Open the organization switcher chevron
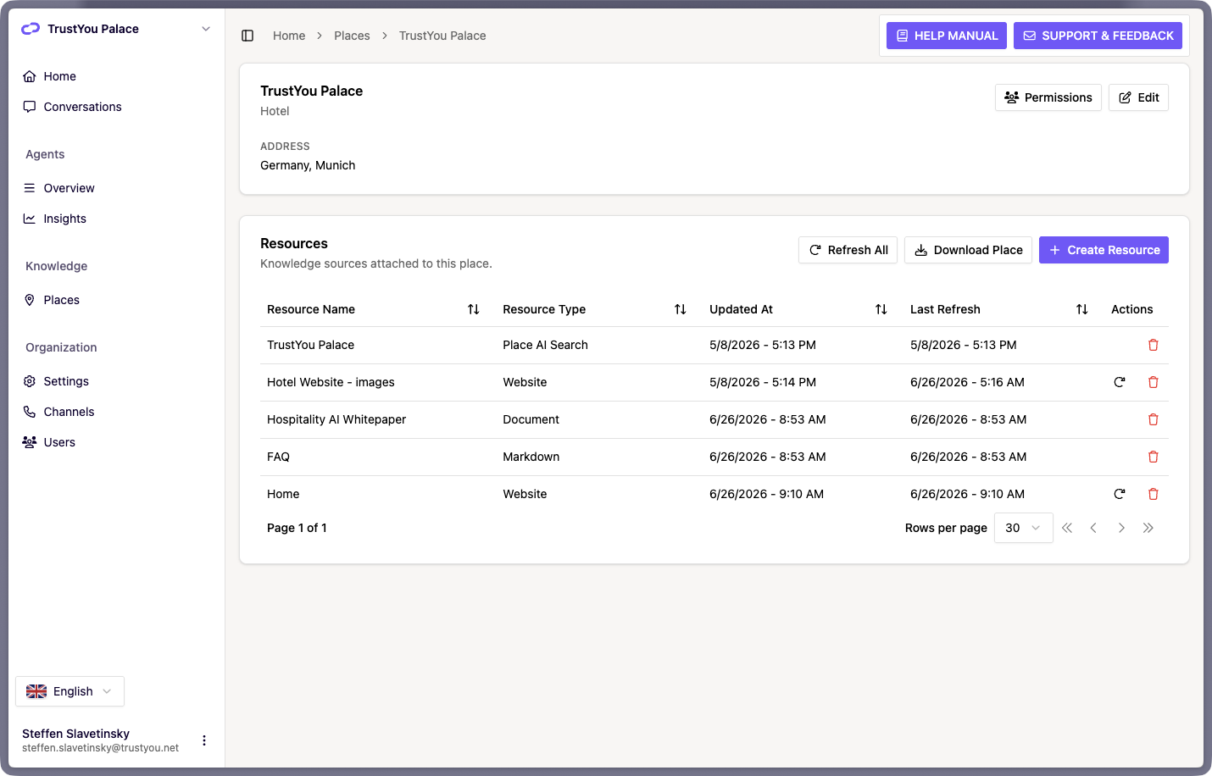1212x776 pixels. click(x=206, y=29)
